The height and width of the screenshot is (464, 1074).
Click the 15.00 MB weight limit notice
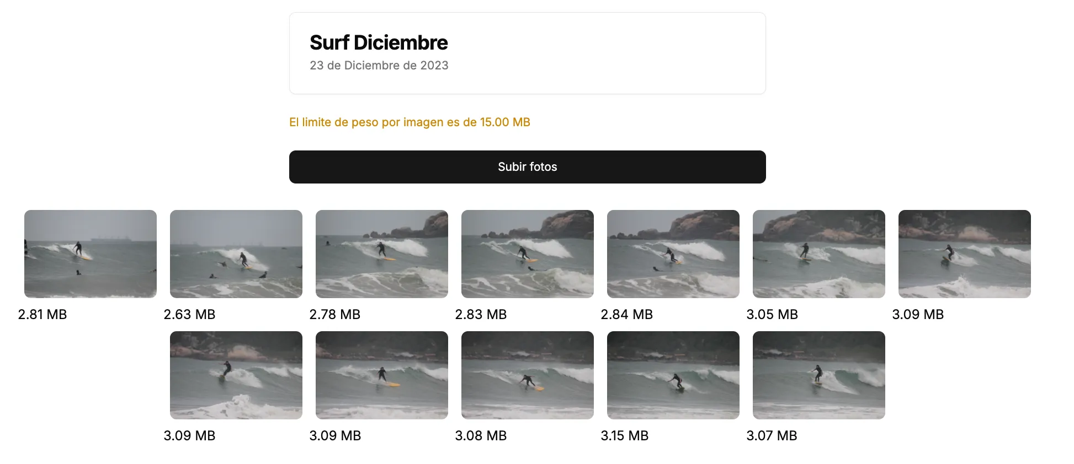410,122
